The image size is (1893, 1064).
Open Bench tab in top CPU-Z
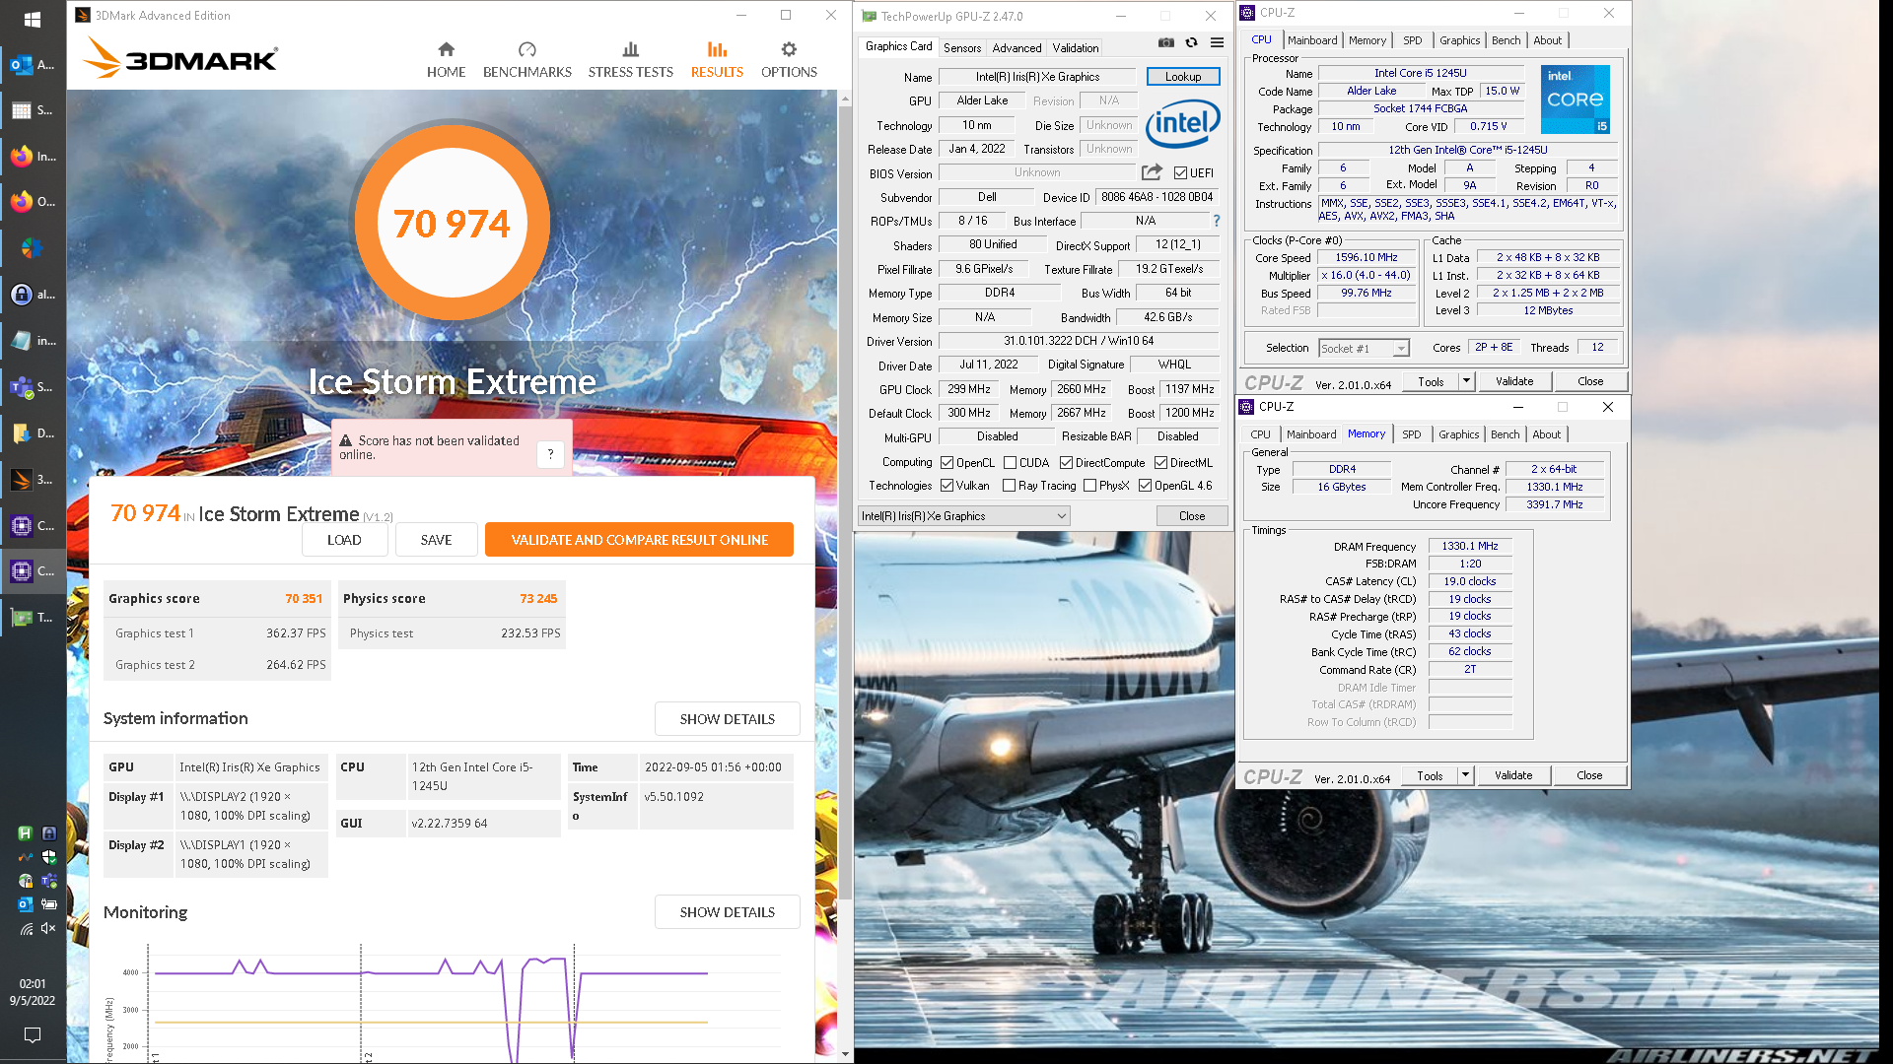(x=1506, y=40)
